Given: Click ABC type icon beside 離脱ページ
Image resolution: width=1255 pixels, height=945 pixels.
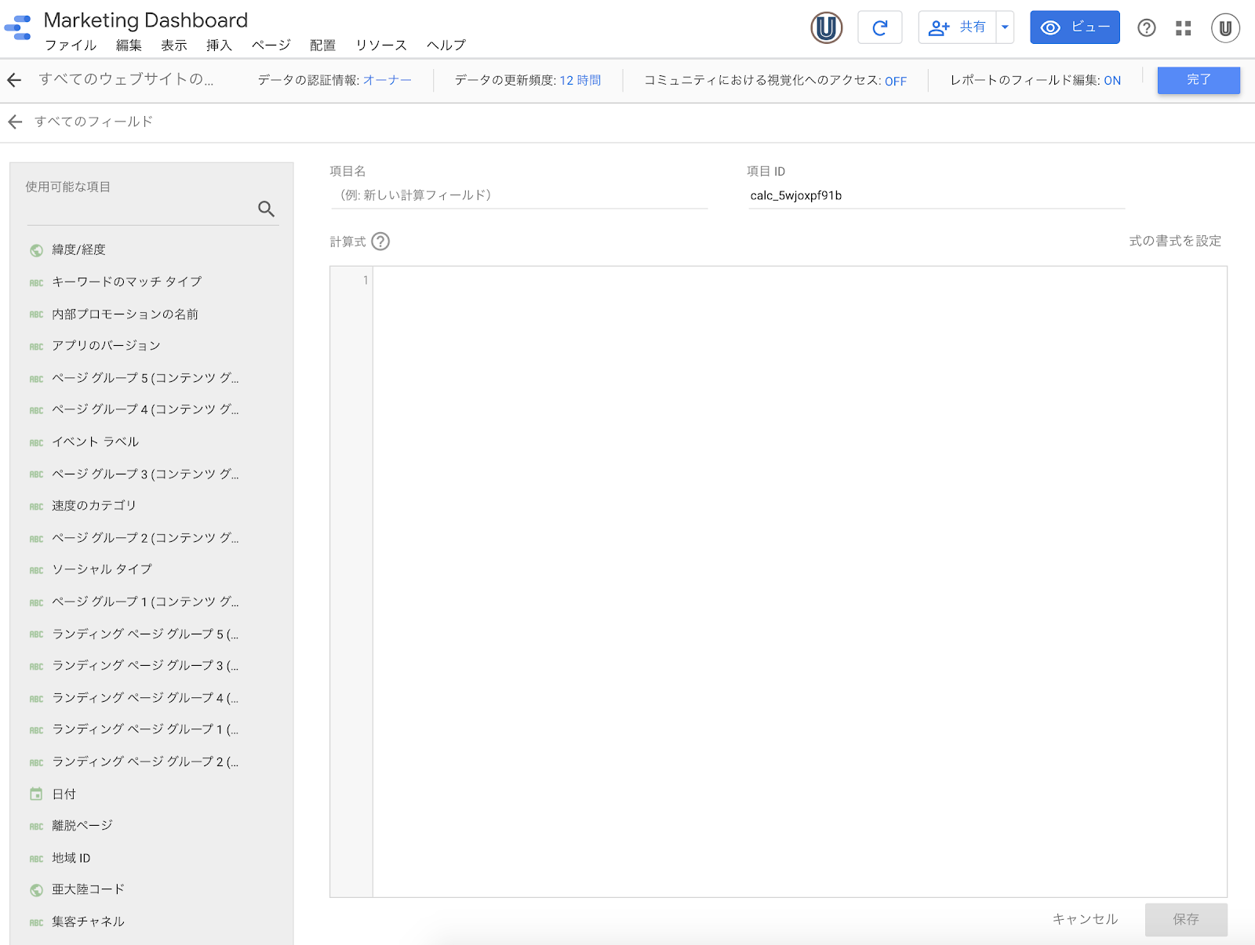Looking at the screenshot, I should click(x=36, y=827).
